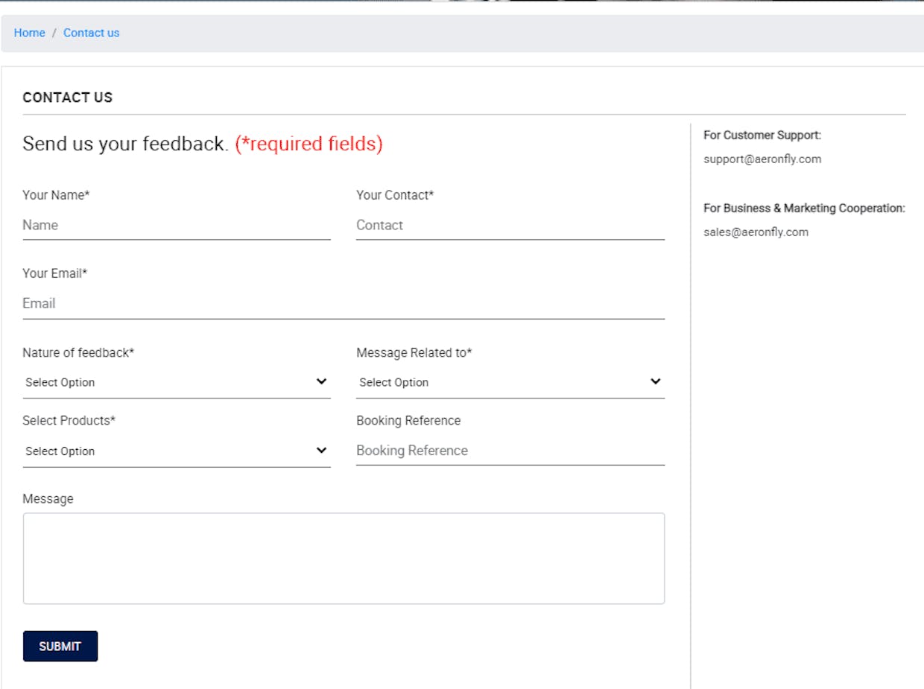Click the For Customer Support label

click(x=762, y=136)
